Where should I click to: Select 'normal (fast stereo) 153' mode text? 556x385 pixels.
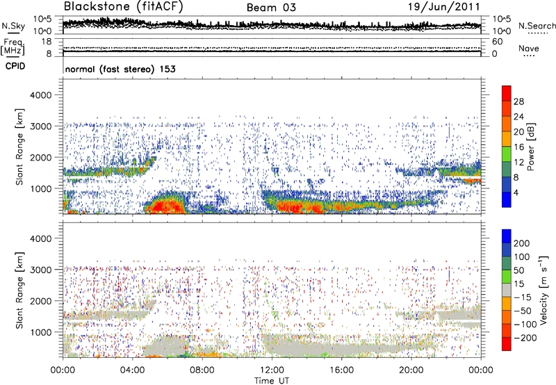click(x=120, y=69)
